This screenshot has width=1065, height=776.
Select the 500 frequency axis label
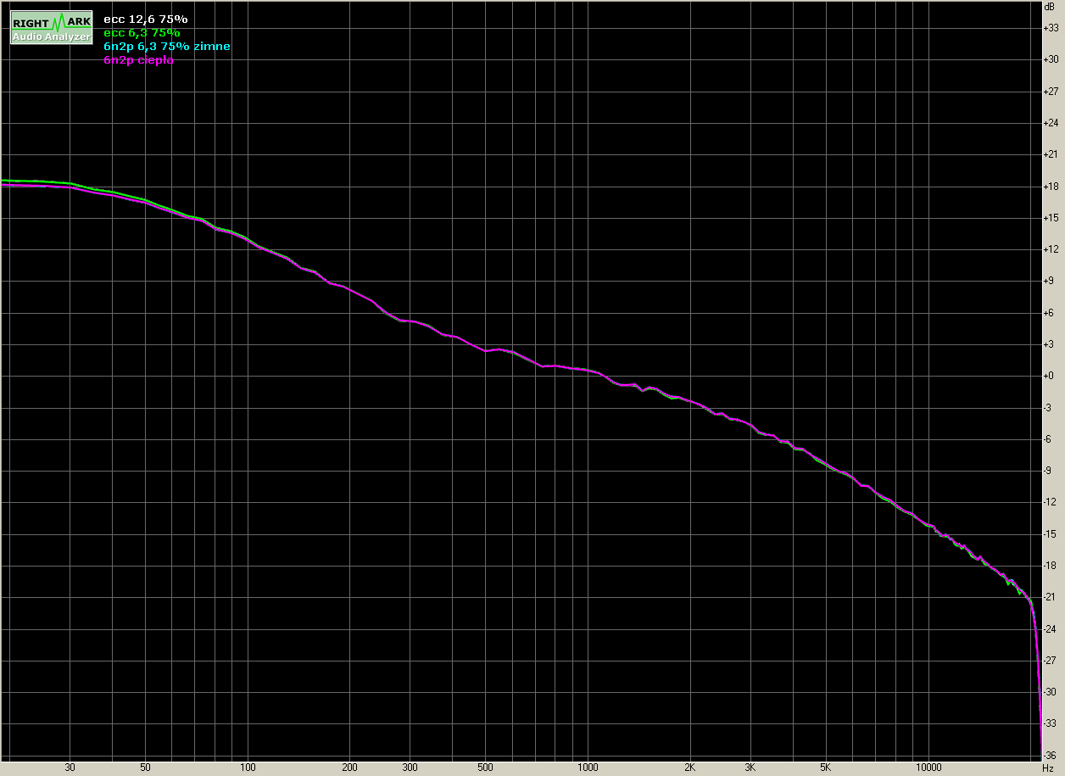(485, 768)
